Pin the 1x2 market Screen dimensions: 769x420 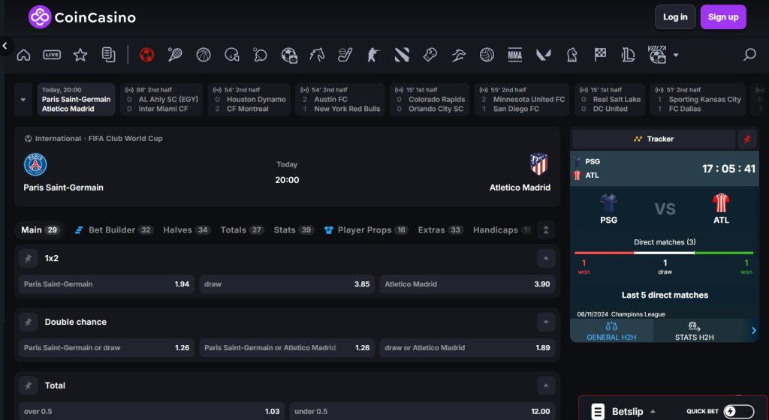pyautogui.click(x=28, y=259)
